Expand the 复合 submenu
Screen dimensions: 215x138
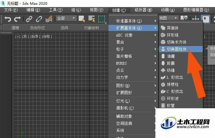[133, 42]
